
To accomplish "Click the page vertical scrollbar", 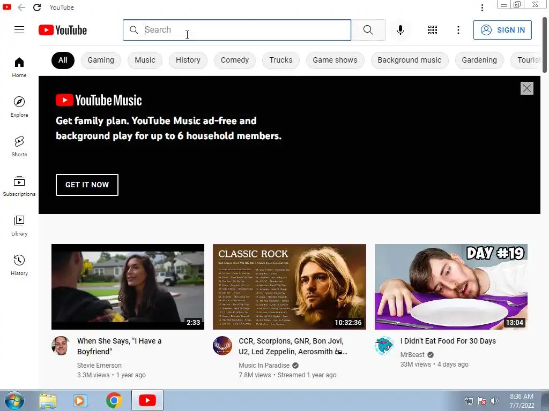I will coord(545,45).
